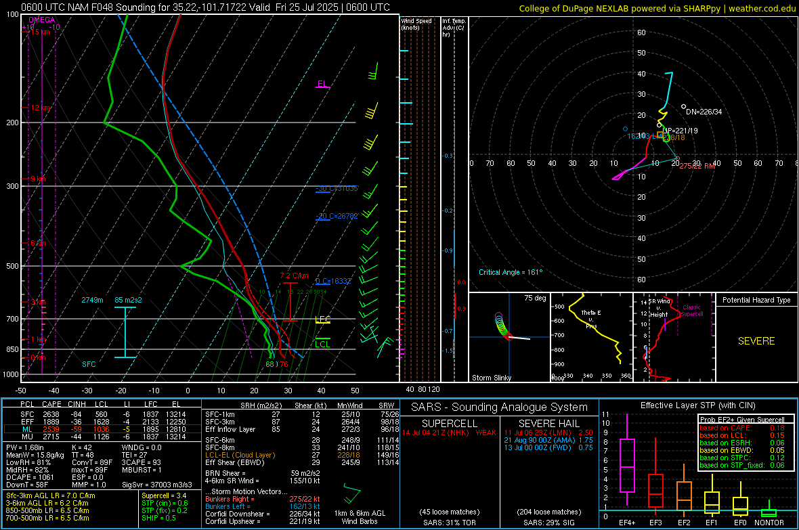Click the SARS - Sounding Analogue System title
Viewport: 799px width, 530px height.
[500, 407]
